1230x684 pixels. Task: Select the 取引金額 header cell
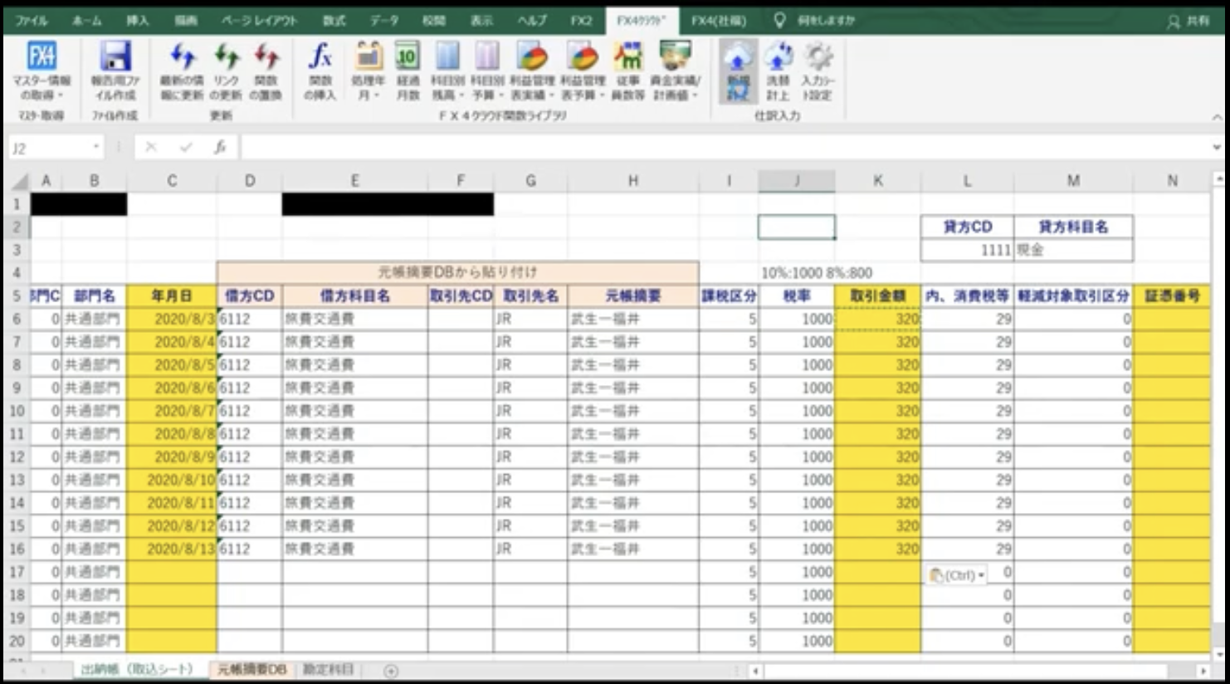coord(877,296)
